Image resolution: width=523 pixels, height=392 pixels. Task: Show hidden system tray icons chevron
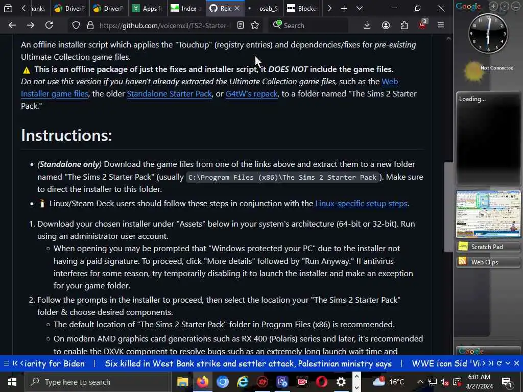420,382
